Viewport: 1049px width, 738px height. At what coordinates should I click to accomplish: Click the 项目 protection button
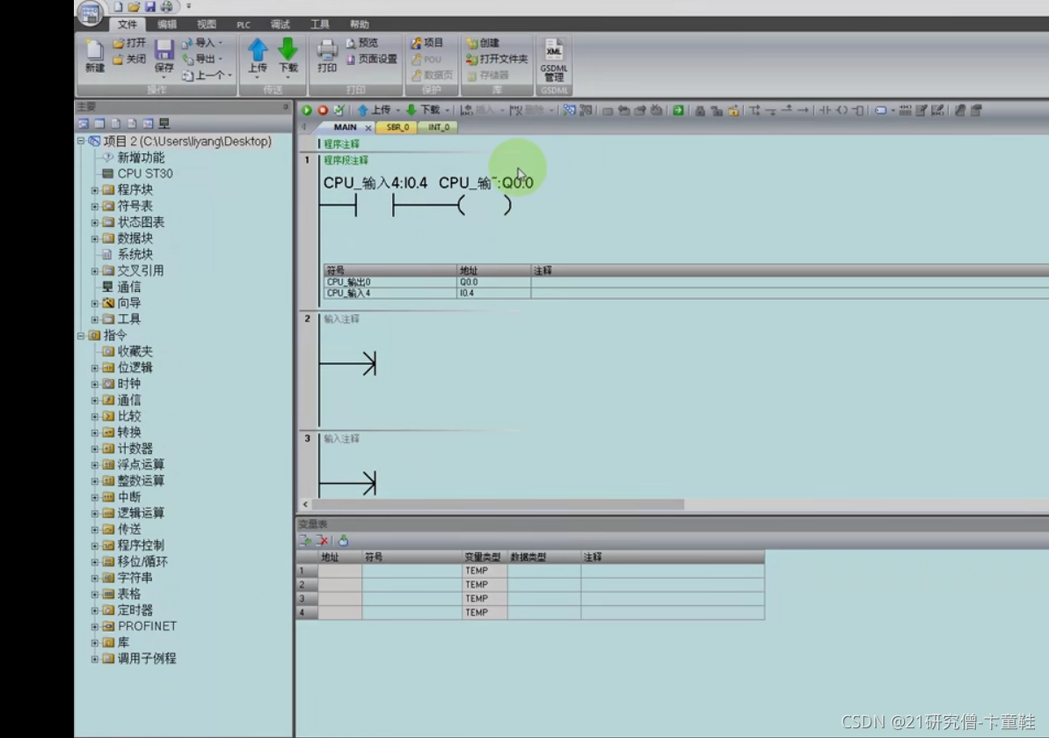click(426, 43)
